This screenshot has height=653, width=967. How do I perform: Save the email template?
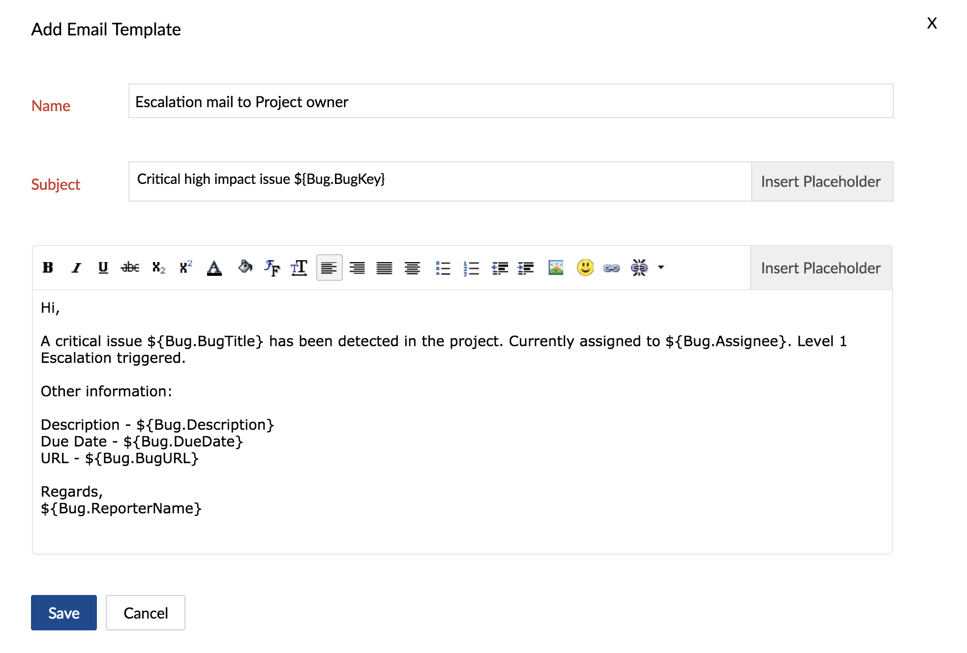click(x=64, y=613)
